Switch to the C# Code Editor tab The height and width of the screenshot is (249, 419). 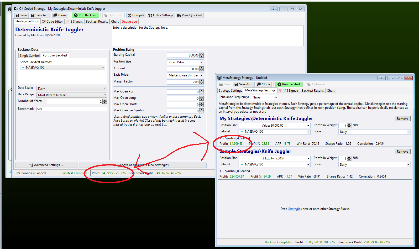point(52,22)
